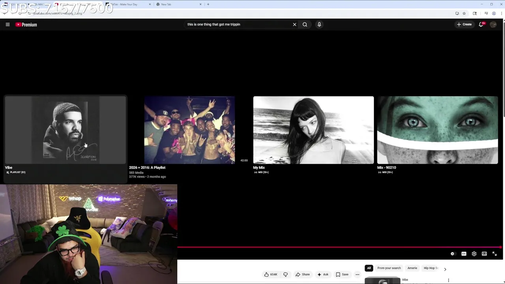The image size is (505, 284).
Task: Open the Create menu
Action: click(x=464, y=24)
